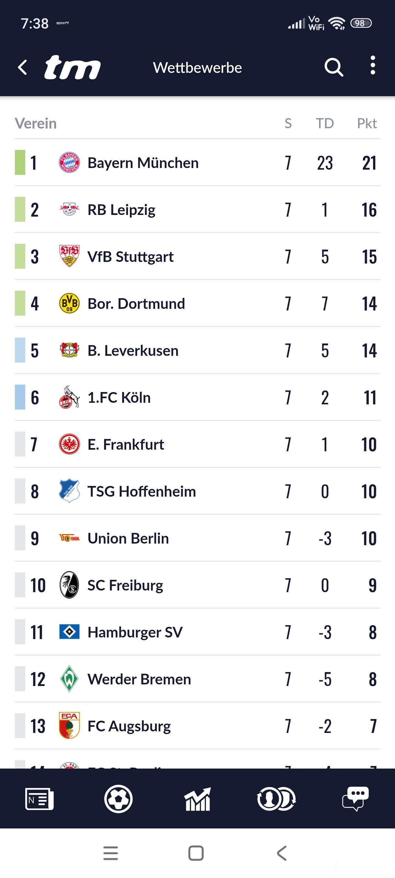Open VfB Stuttgart club page

pos(130,257)
